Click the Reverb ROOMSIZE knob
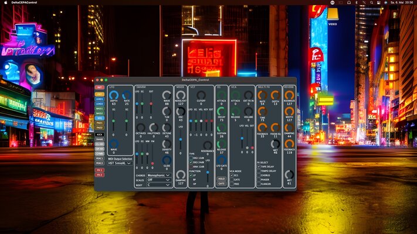Viewport: 417px width, 234px height. (289, 95)
